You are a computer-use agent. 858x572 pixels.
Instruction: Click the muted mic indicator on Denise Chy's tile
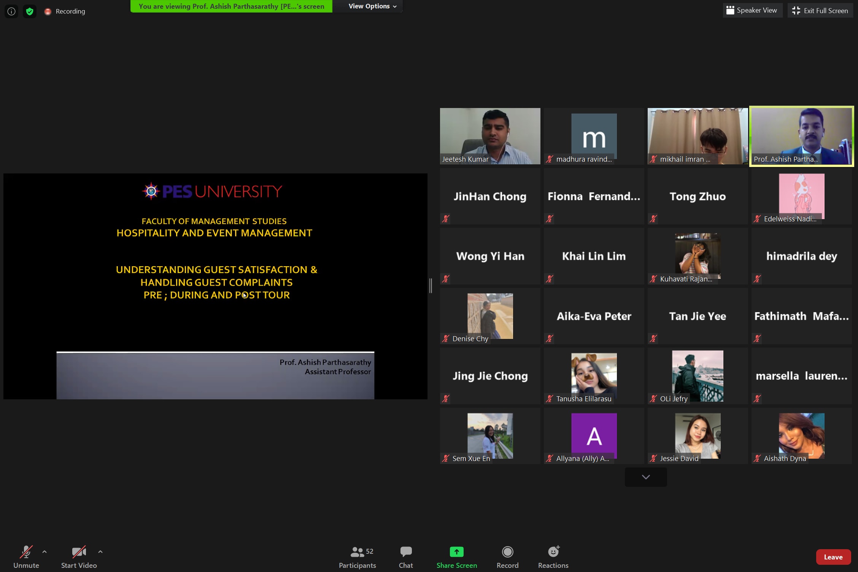click(445, 338)
